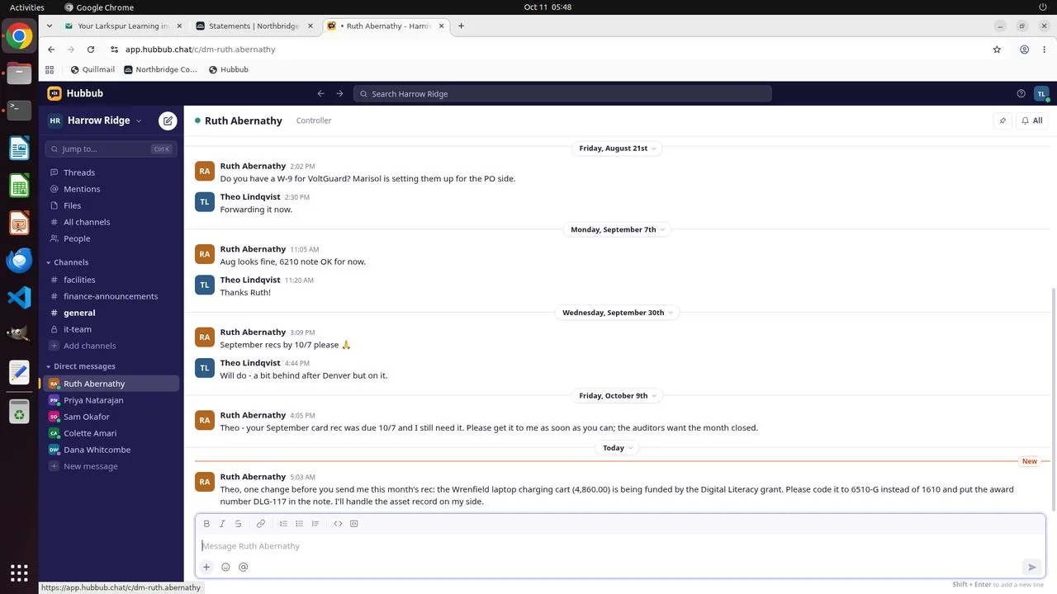Viewport: 1057px width, 594px height.
Task: Open Terminal from the Ubuntu dock
Action: click(19, 110)
